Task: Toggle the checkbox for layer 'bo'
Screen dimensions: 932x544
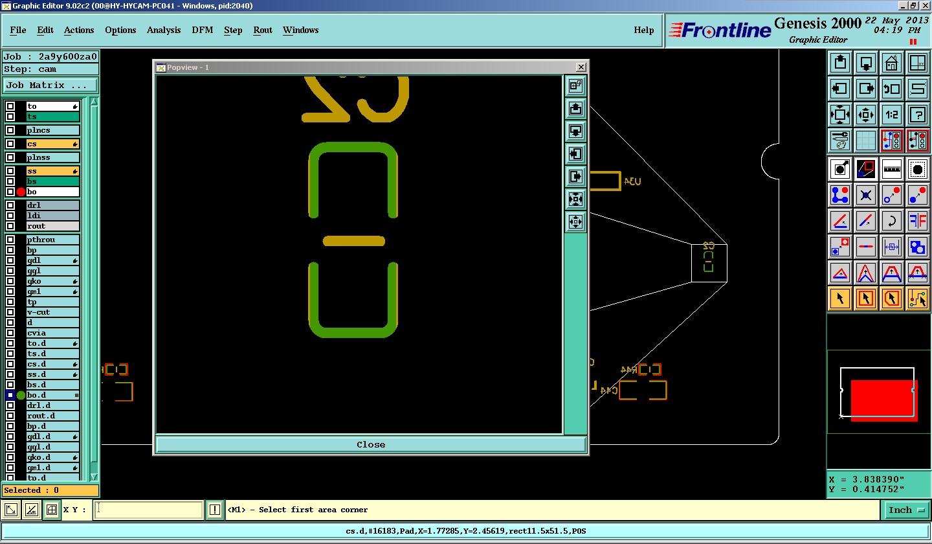Action: pos(10,192)
